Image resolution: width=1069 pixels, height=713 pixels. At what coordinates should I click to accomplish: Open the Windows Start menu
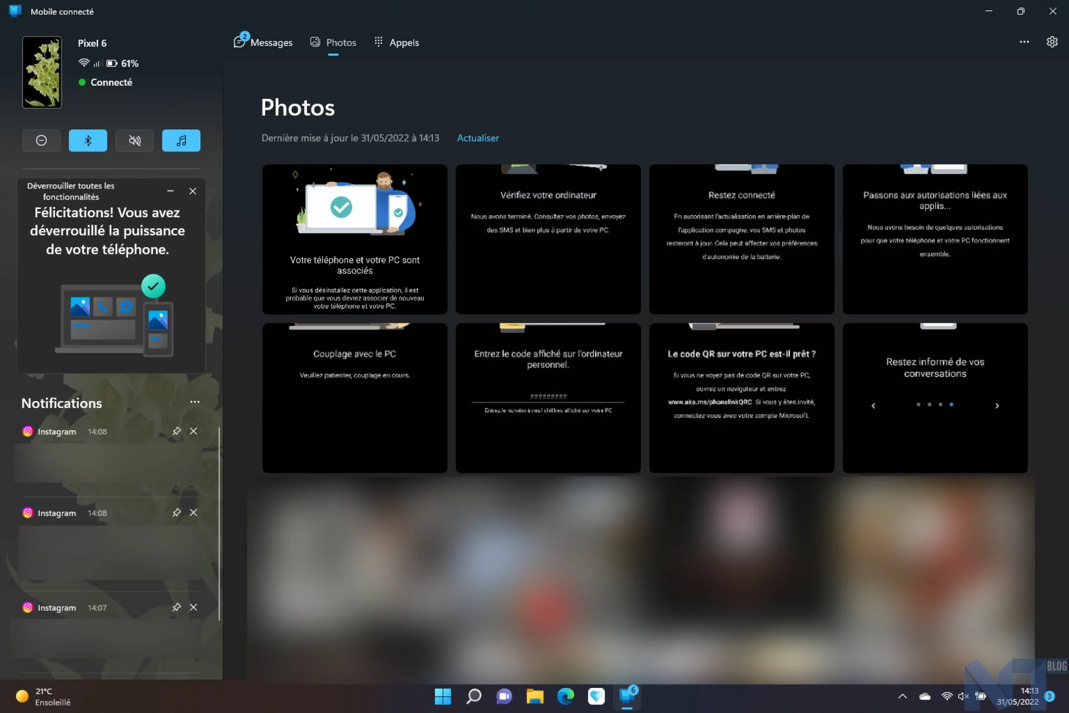click(x=443, y=696)
